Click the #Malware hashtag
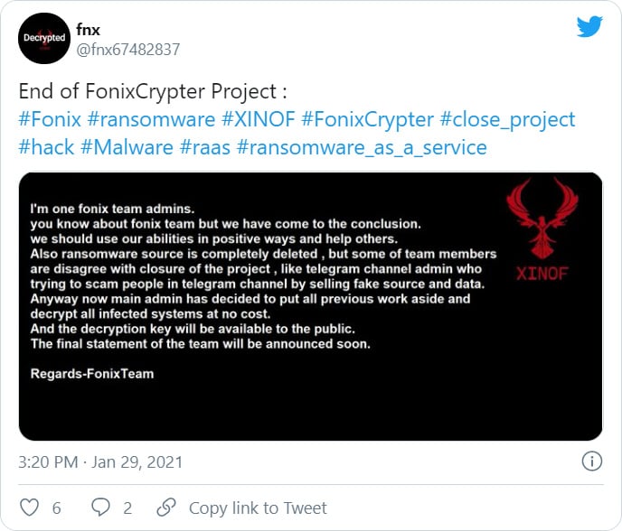622x531 pixels. [x=127, y=147]
